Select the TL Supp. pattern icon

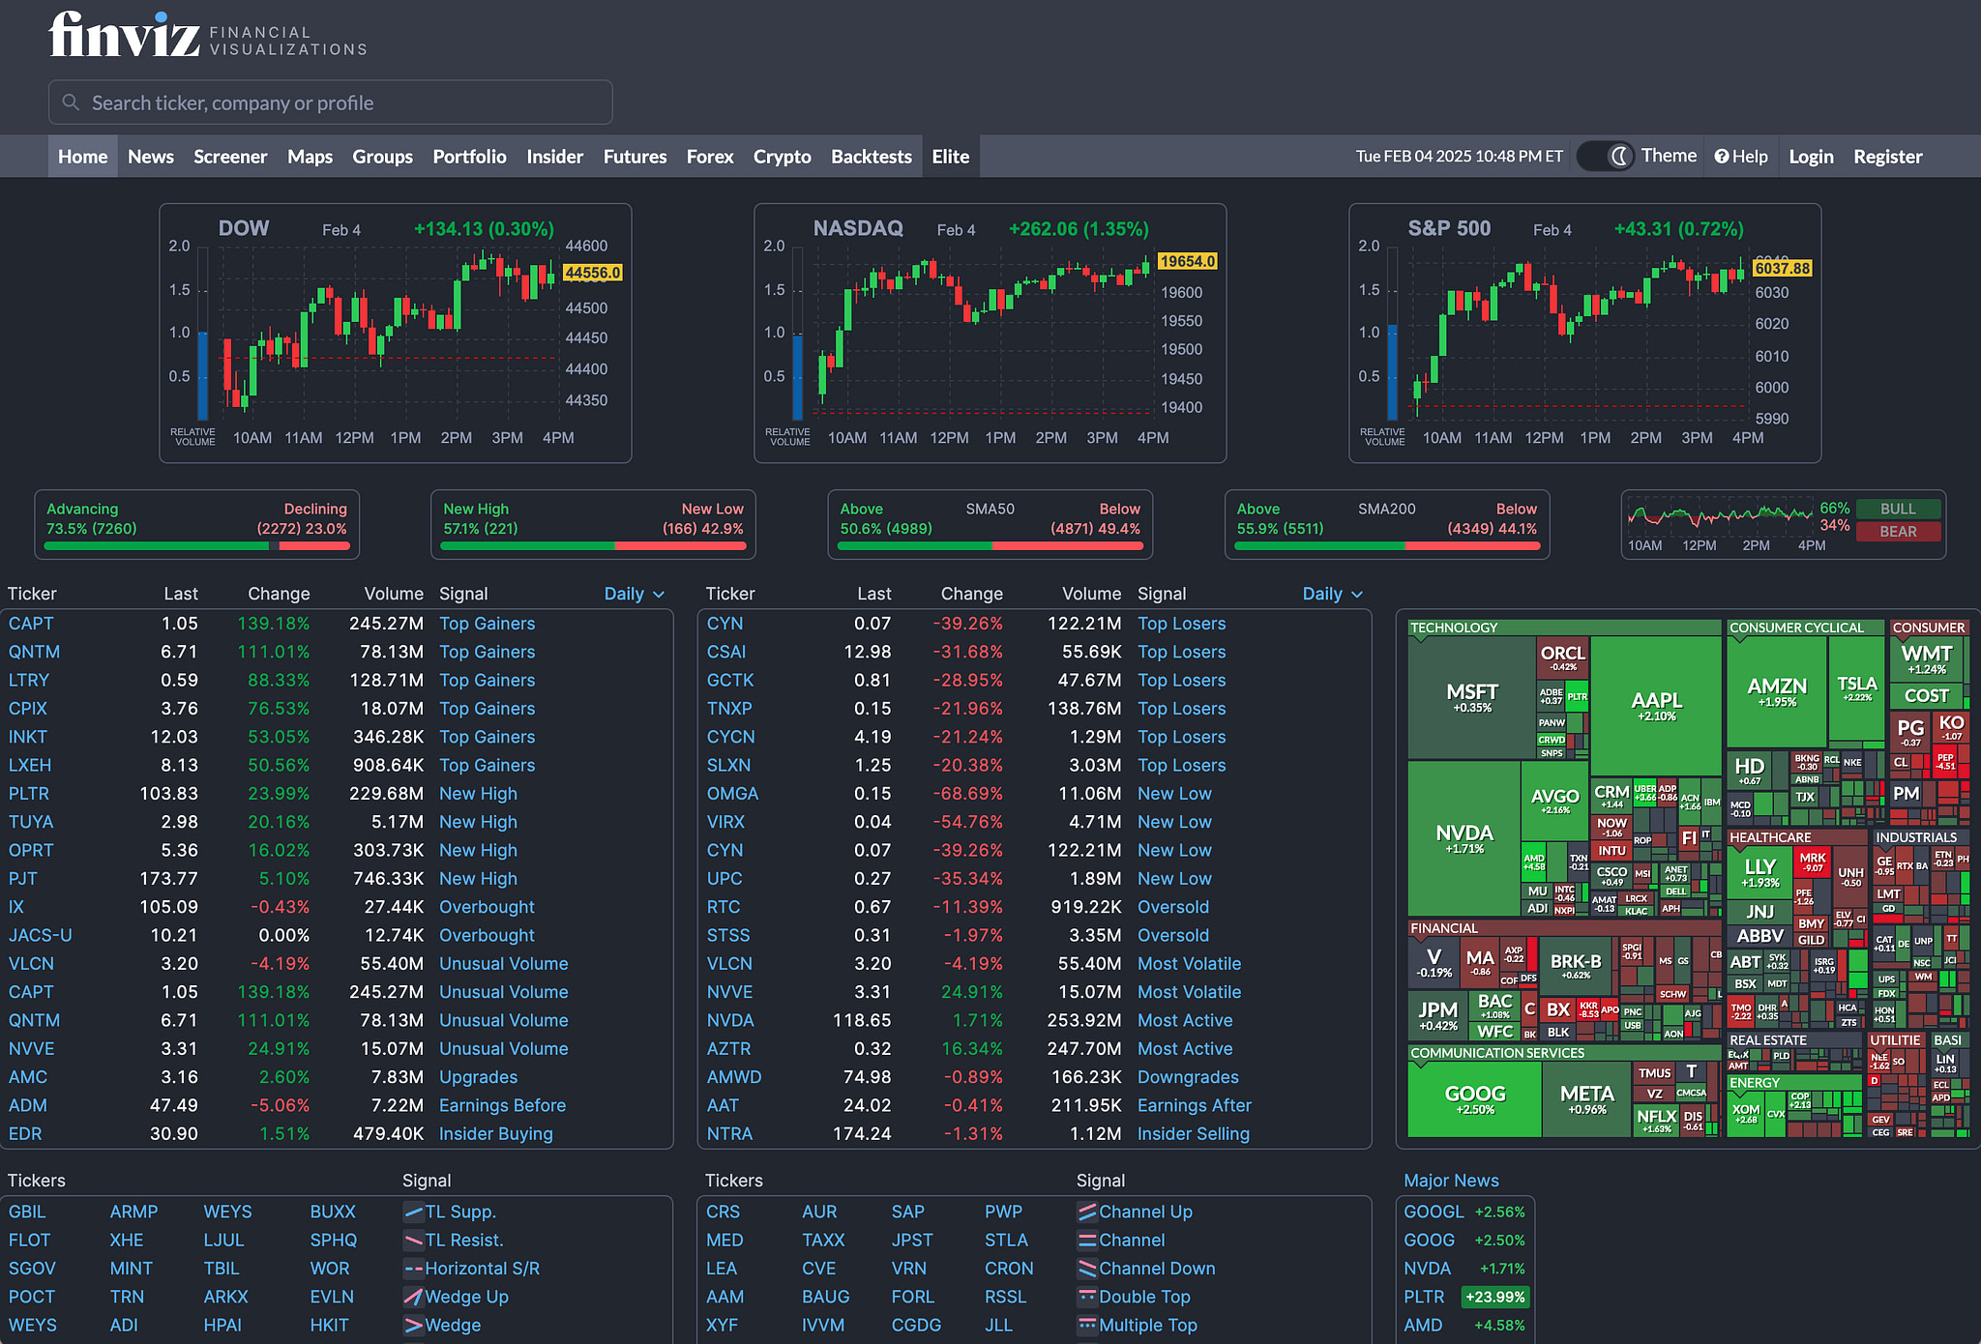(x=415, y=1212)
